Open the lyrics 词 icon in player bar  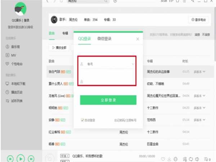tap(185, 159)
